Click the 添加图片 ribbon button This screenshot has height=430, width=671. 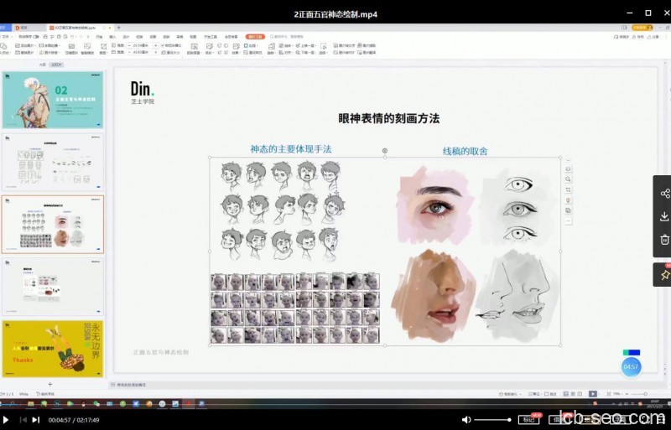coord(25,45)
